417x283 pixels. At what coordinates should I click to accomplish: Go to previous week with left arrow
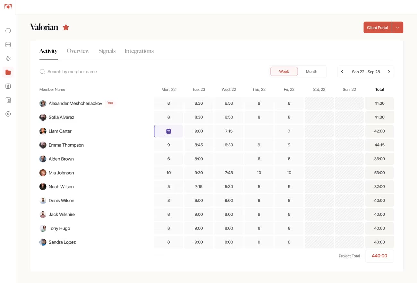[342, 72]
